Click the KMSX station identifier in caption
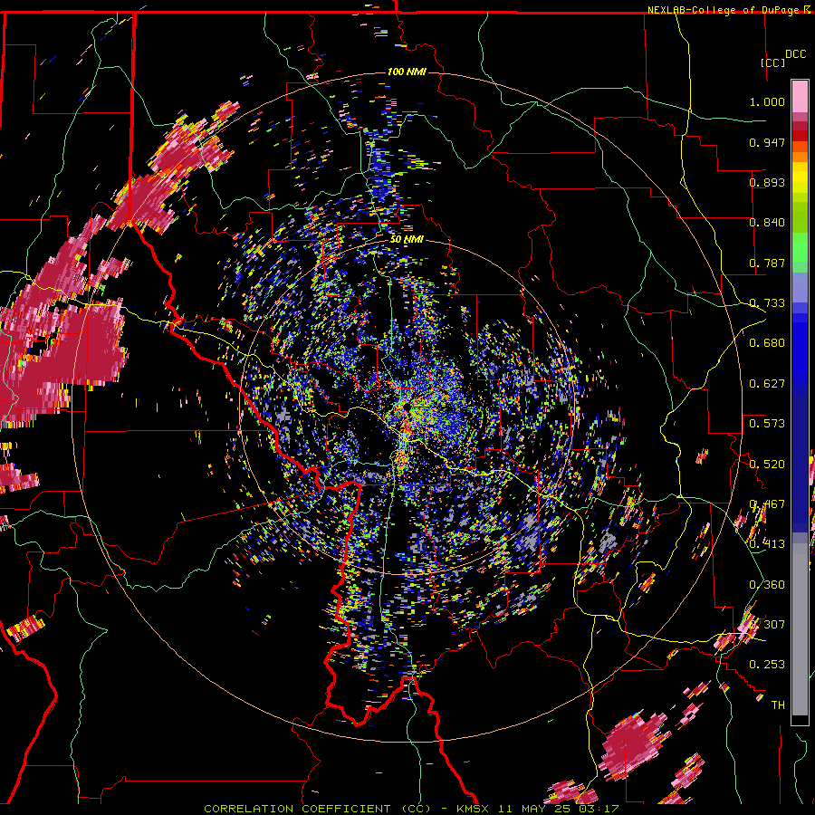Screen dimensions: 815x815 (473, 809)
